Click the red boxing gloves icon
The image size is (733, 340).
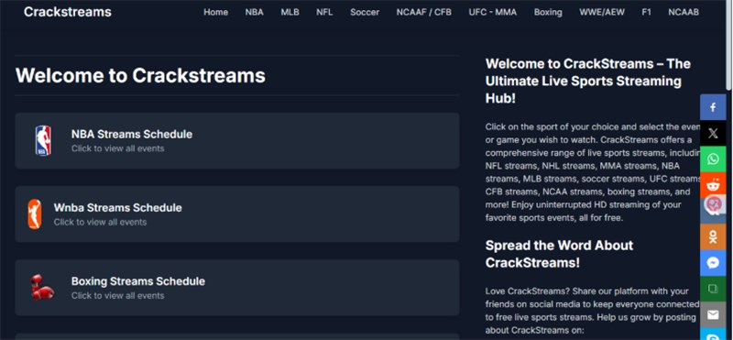pos(42,288)
